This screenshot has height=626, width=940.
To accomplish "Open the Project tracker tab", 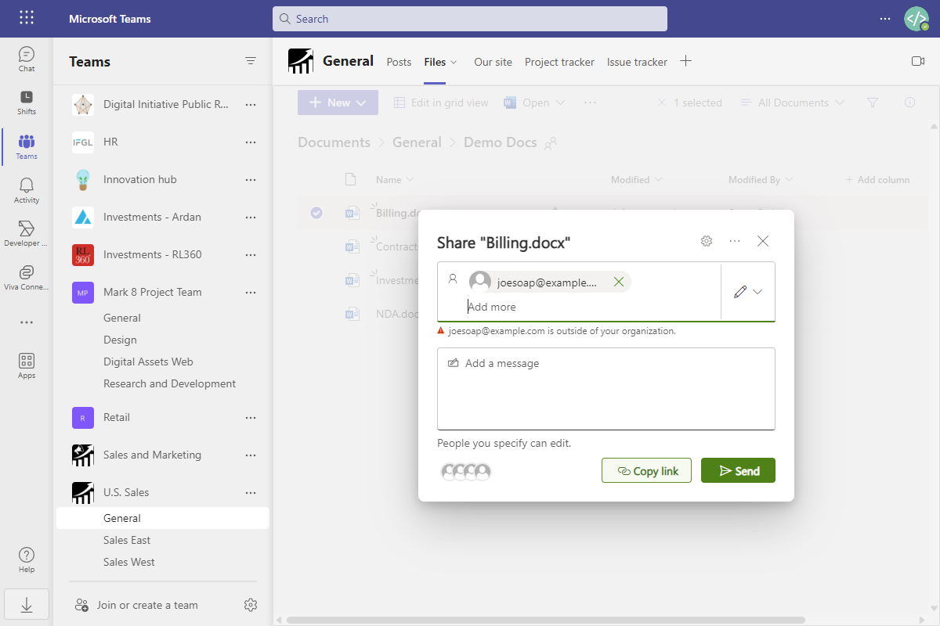I will click(x=559, y=62).
